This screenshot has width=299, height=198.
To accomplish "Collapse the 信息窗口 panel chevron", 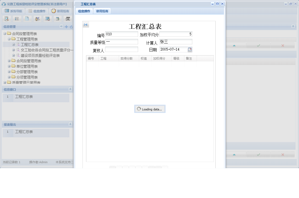I will (70, 90).
